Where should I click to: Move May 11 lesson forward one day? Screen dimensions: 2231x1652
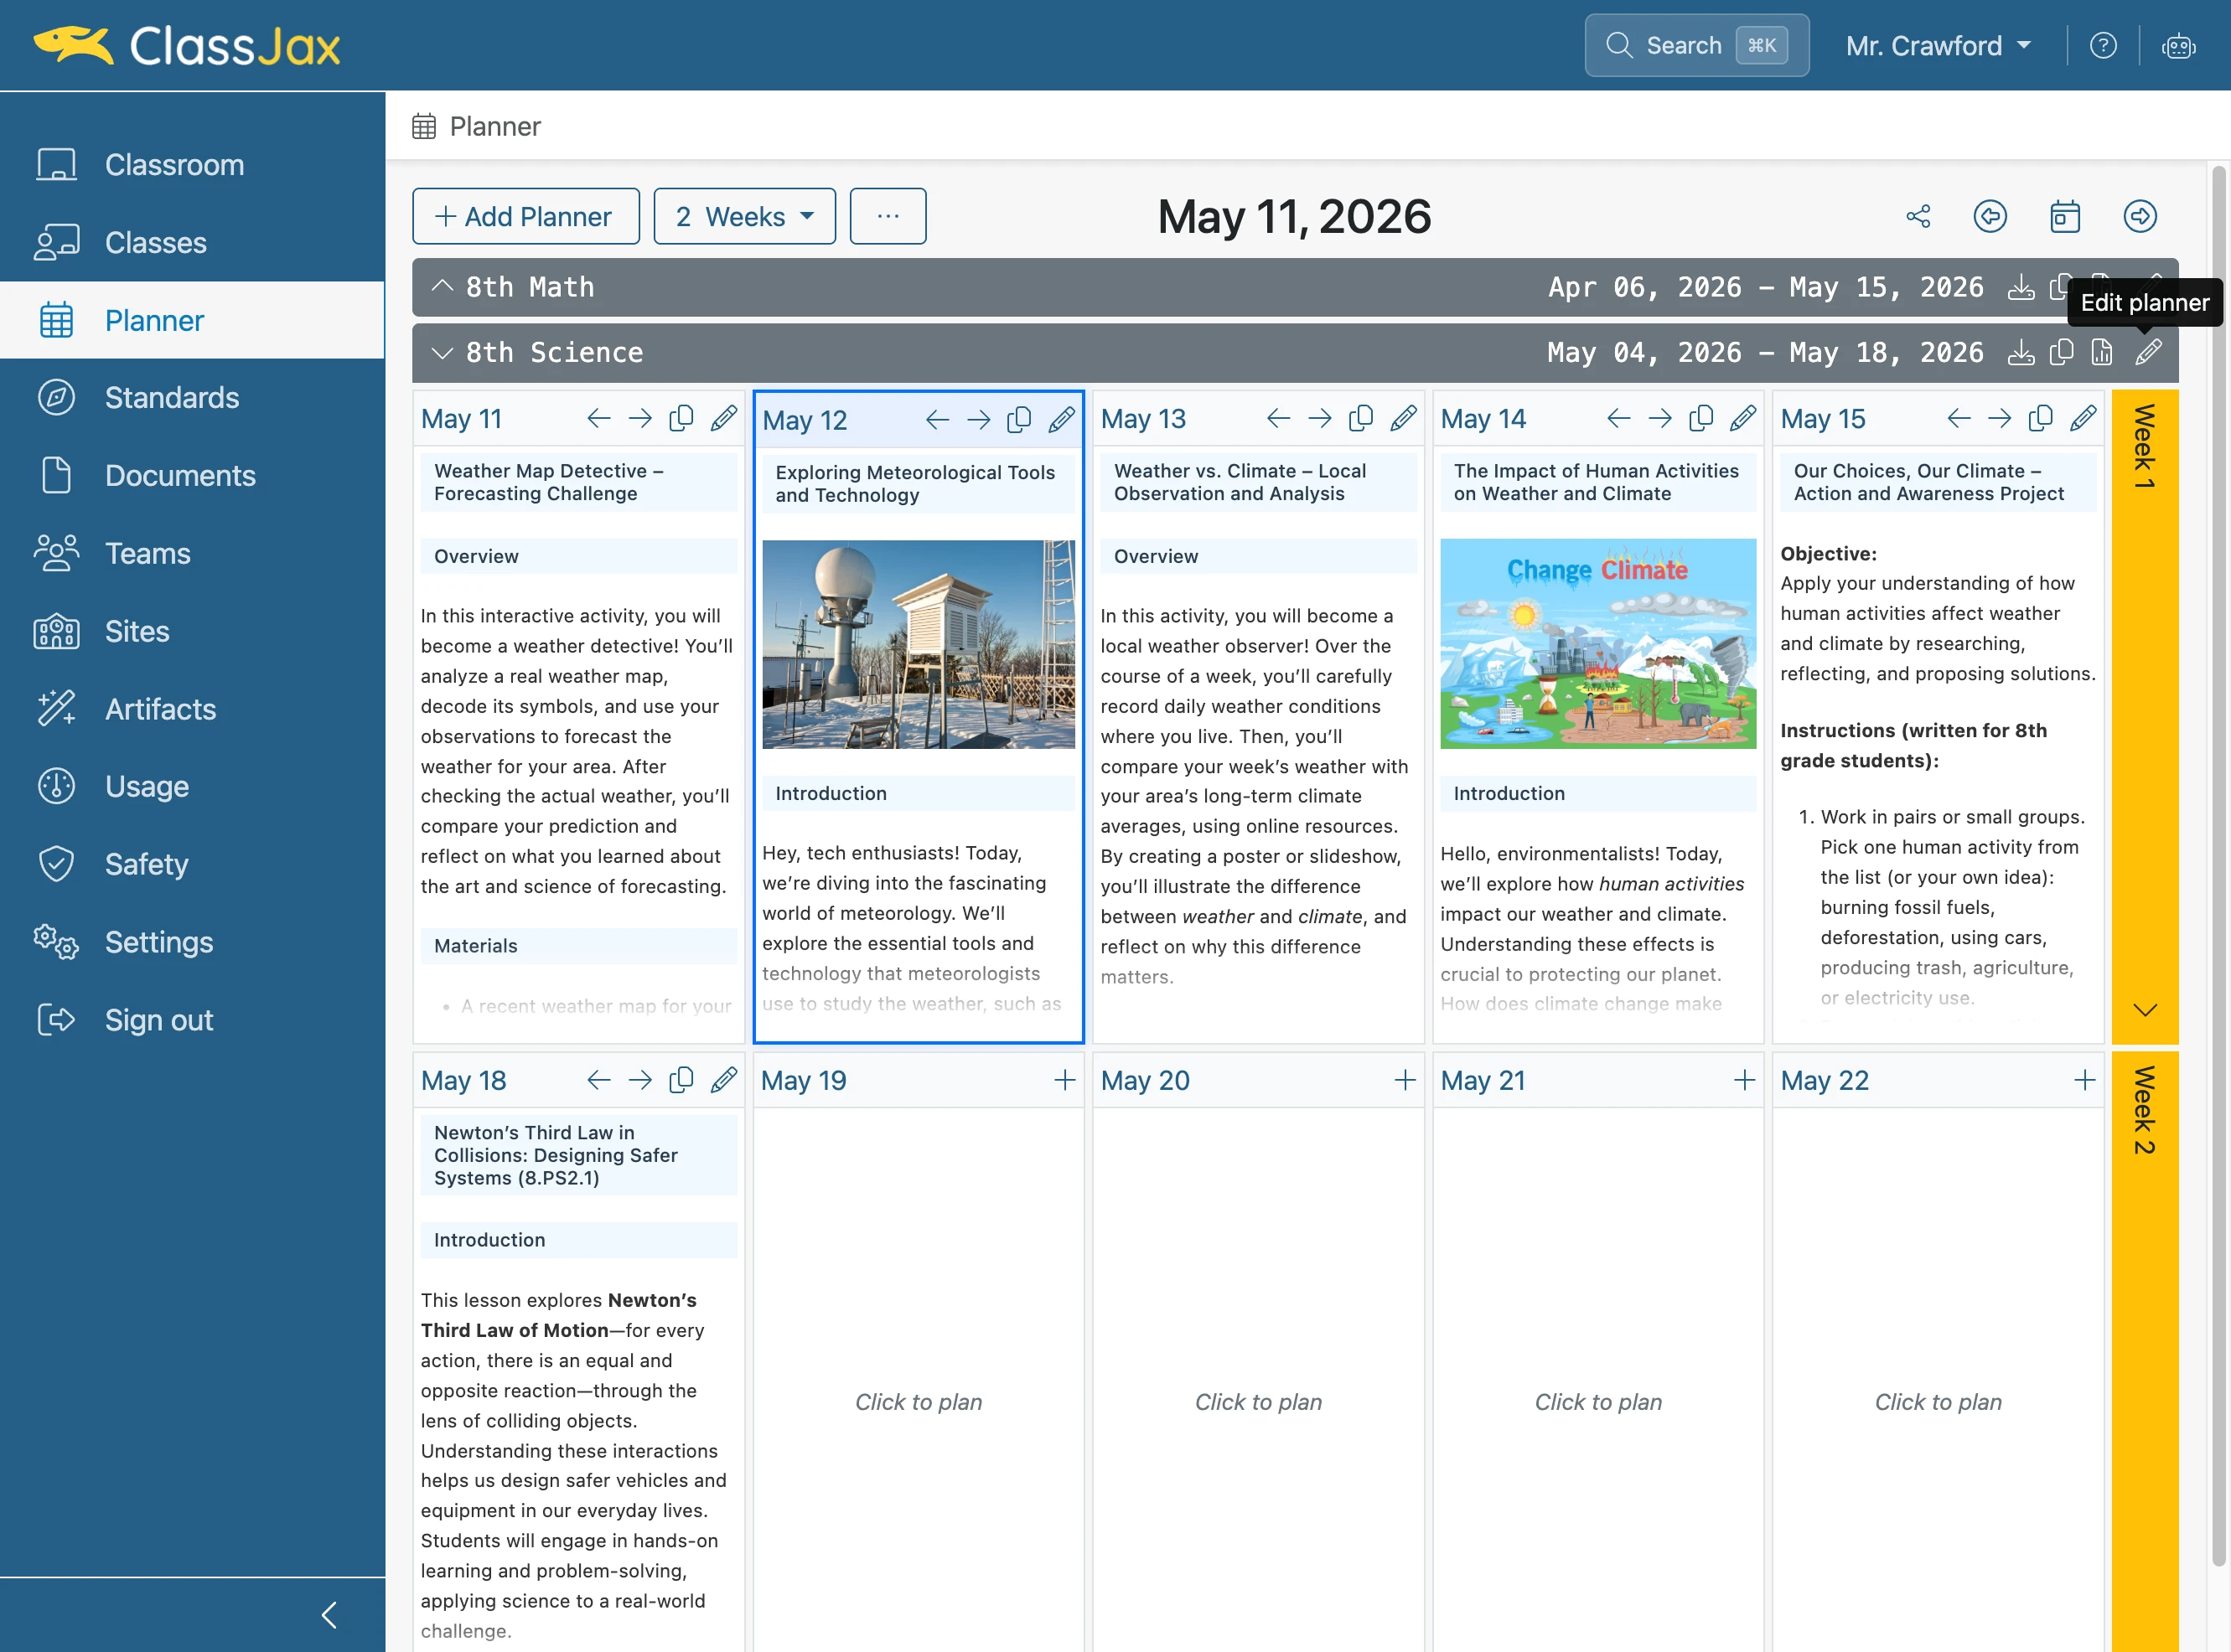pos(640,418)
